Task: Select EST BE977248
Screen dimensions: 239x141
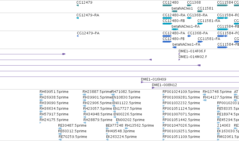Action: (115, 126)
